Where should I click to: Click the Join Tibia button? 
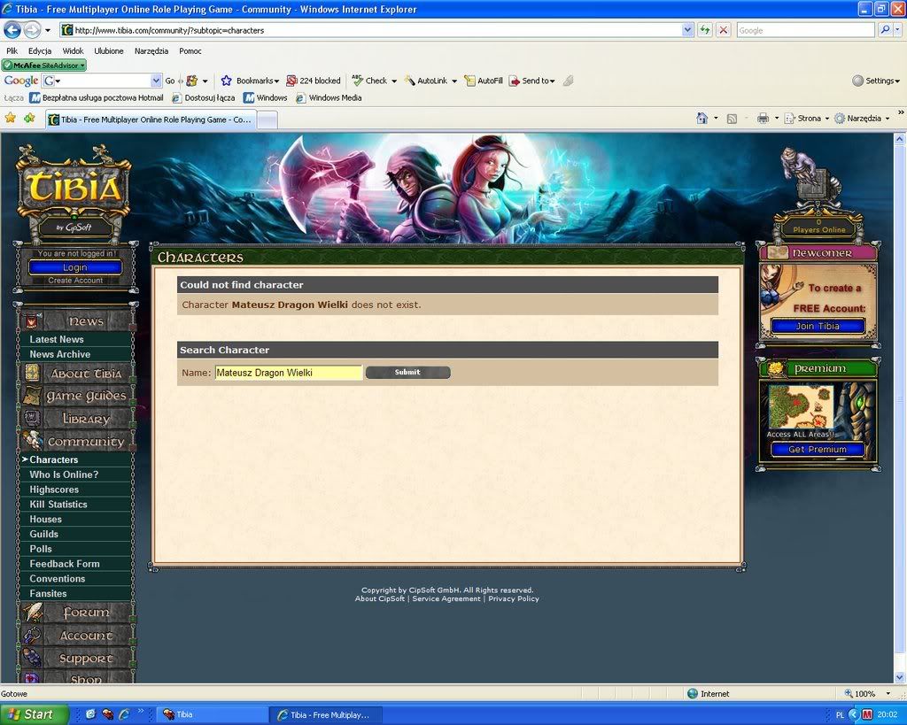[x=818, y=326]
